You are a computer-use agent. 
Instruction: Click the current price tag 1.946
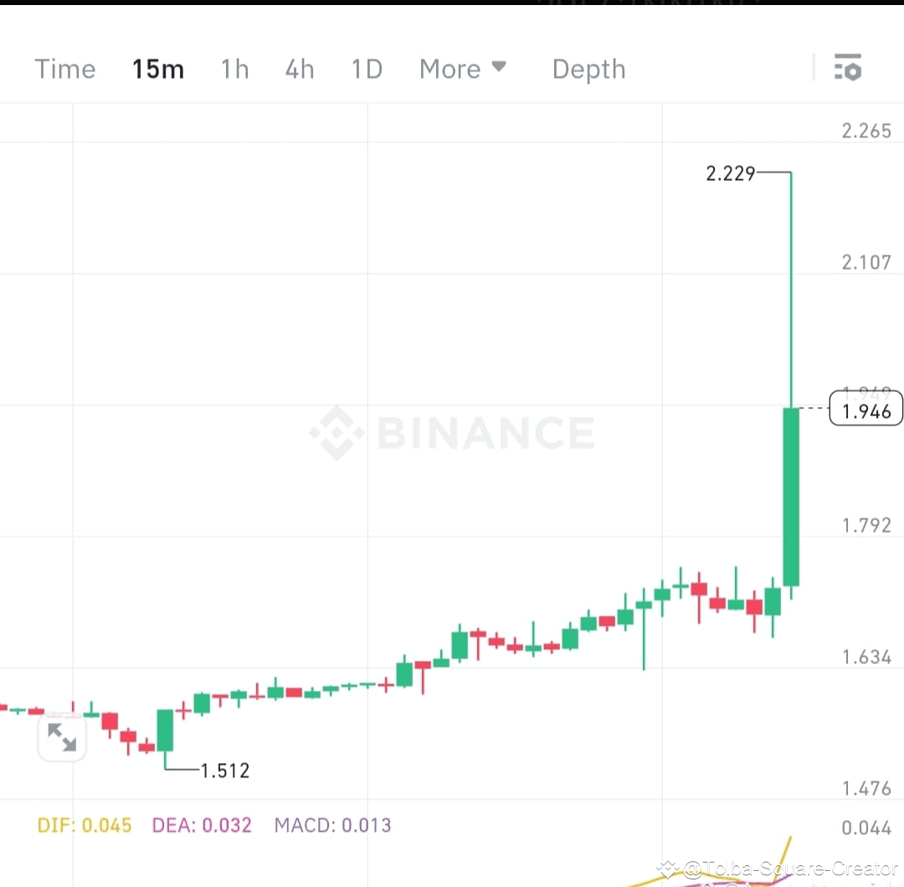(x=865, y=410)
